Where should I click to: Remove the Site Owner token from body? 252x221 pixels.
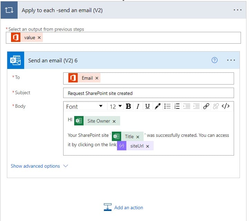coord(114,121)
